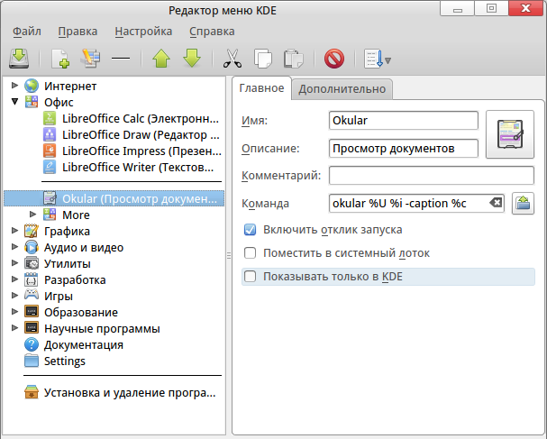Select the More submenu label
Image resolution: width=547 pixels, height=439 pixels.
(76, 215)
